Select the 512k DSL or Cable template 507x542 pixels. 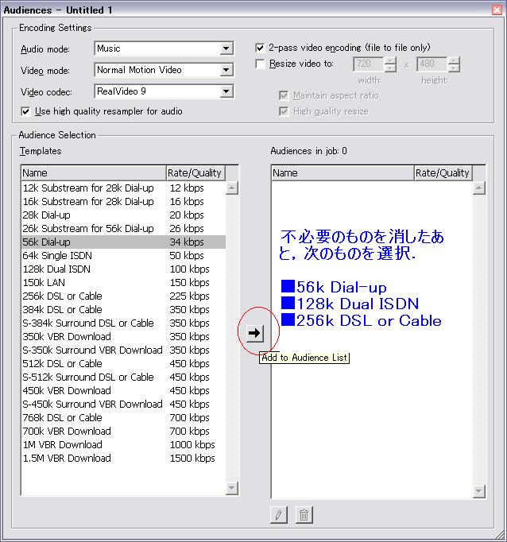click(x=123, y=363)
